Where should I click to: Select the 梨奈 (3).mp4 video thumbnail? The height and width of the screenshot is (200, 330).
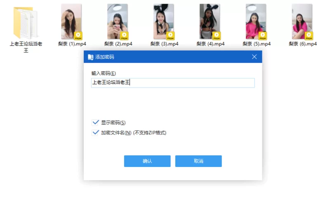pos(164,22)
